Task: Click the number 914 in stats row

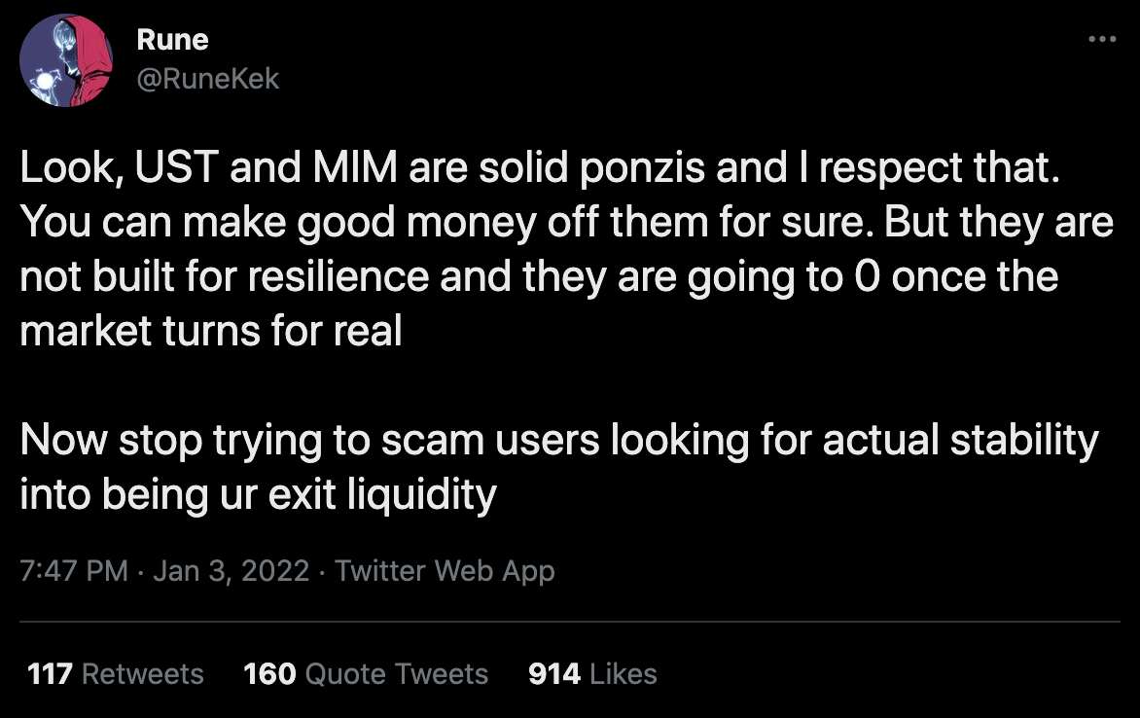Action: click(x=554, y=673)
